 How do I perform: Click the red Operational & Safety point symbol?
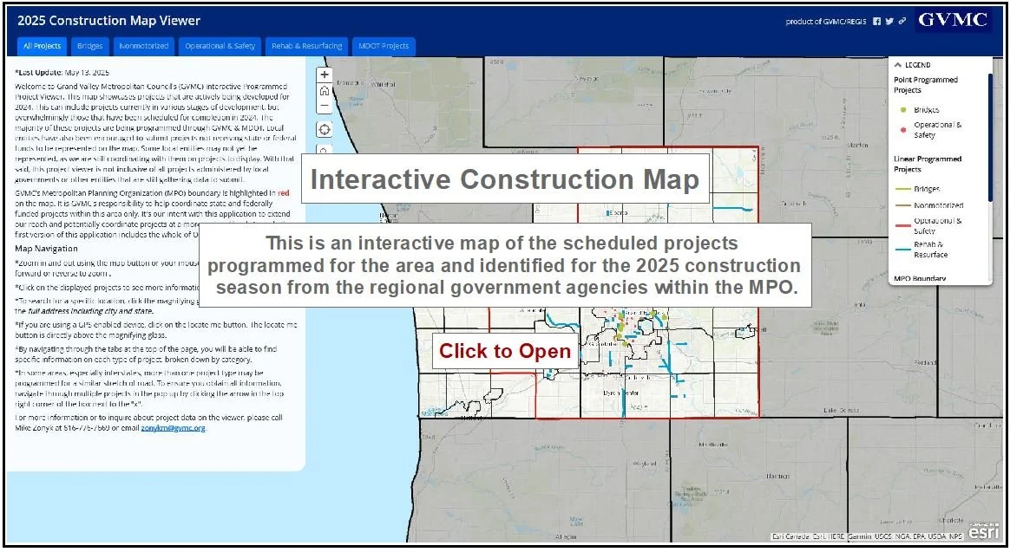point(903,130)
